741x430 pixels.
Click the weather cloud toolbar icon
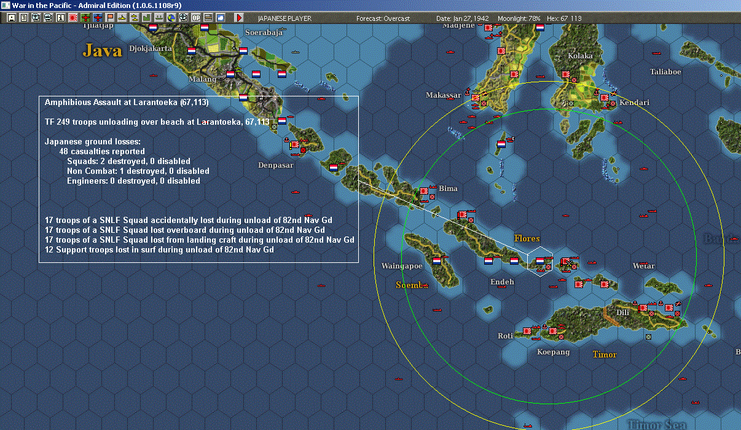pos(221,18)
